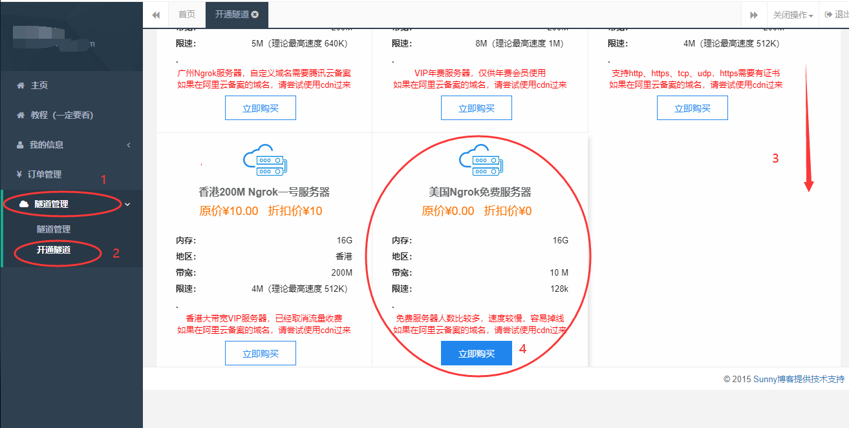Screen dimensions: 849x428
Task: Collapse the 隧道管理 sidebar menu chevron
Action: pyautogui.click(x=127, y=204)
